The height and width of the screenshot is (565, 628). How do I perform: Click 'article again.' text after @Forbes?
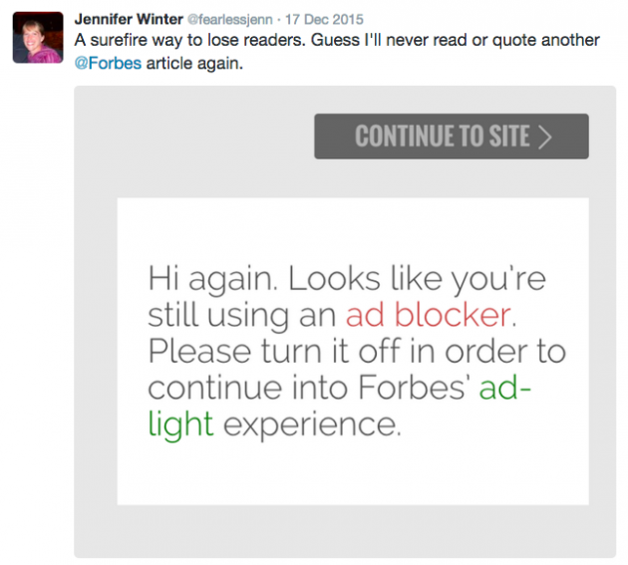pyautogui.click(x=194, y=63)
